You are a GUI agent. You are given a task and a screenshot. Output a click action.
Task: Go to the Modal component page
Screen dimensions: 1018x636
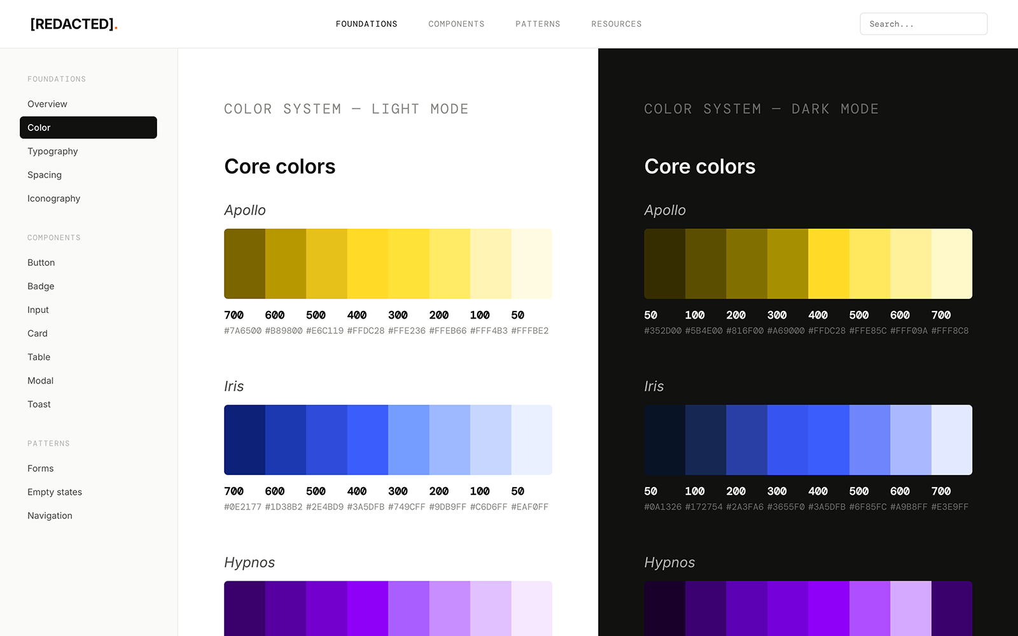click(88, 380)
